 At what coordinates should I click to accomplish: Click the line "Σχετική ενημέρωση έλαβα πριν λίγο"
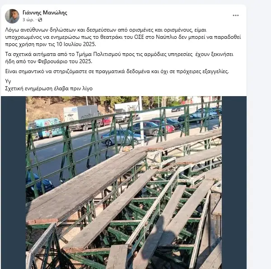tap(49, 88)
